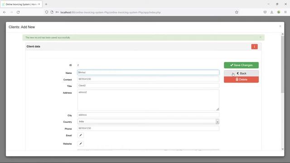Image resolution: width=290 pixels, height=163 pixels.
Task: Show site tracking protection shield info
Action: tap(47, 12)
